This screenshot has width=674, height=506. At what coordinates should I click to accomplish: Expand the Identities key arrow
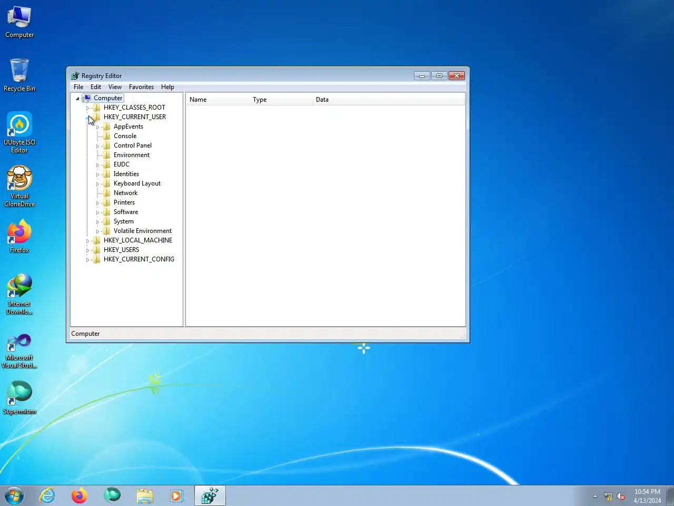97,174
